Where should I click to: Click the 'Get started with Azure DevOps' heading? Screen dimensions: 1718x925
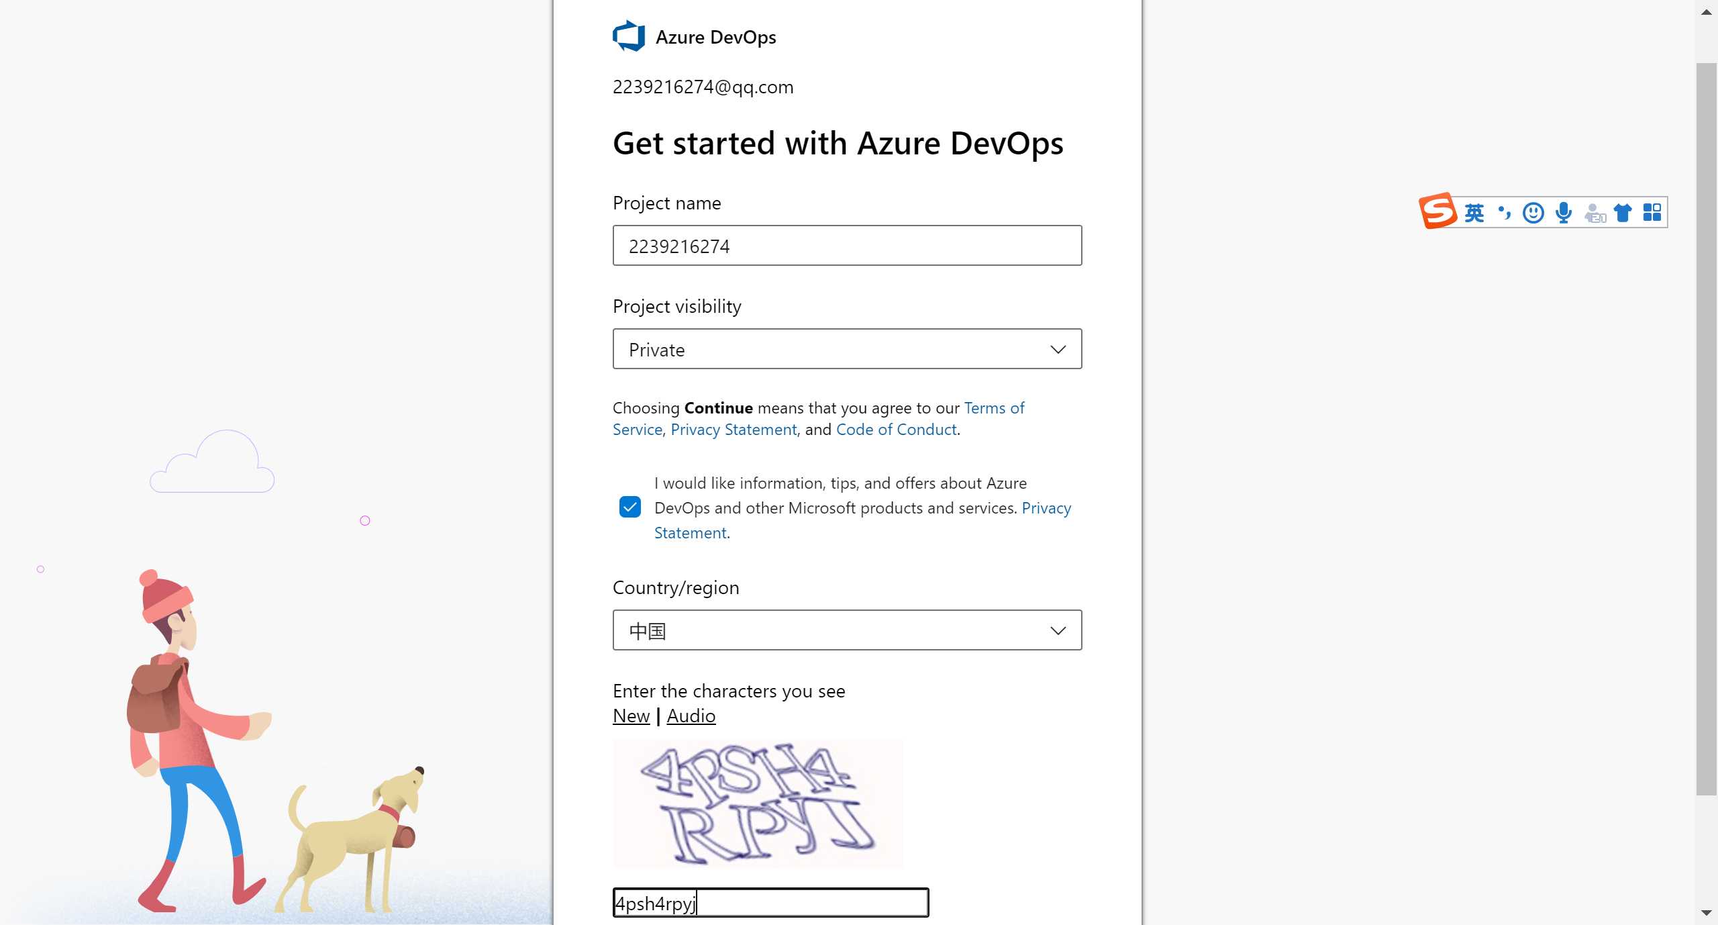point(838,144)
